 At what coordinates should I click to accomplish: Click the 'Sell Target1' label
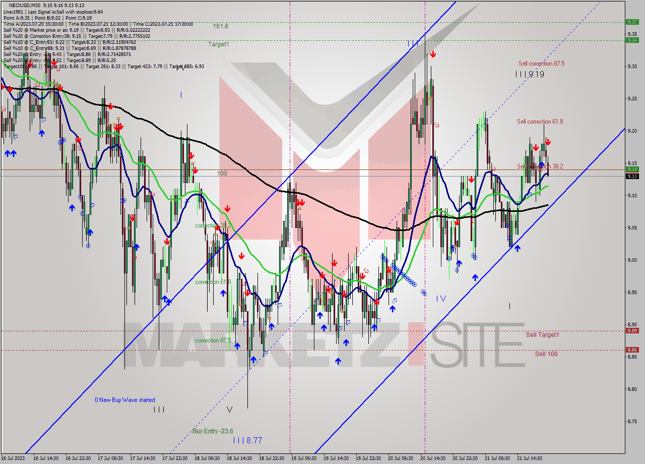[542, 335]
